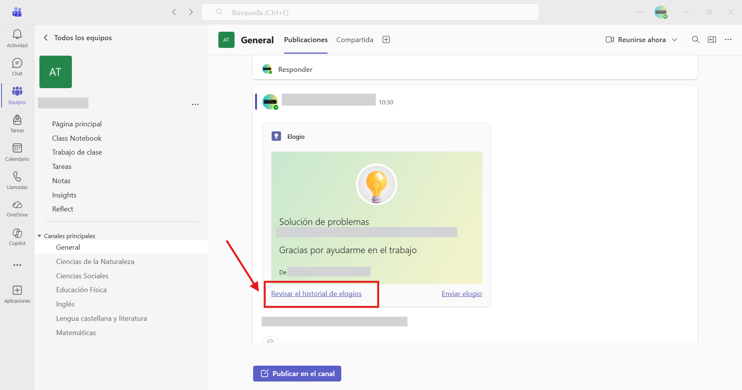Switch to Compartida tab

tap(355, 39)
